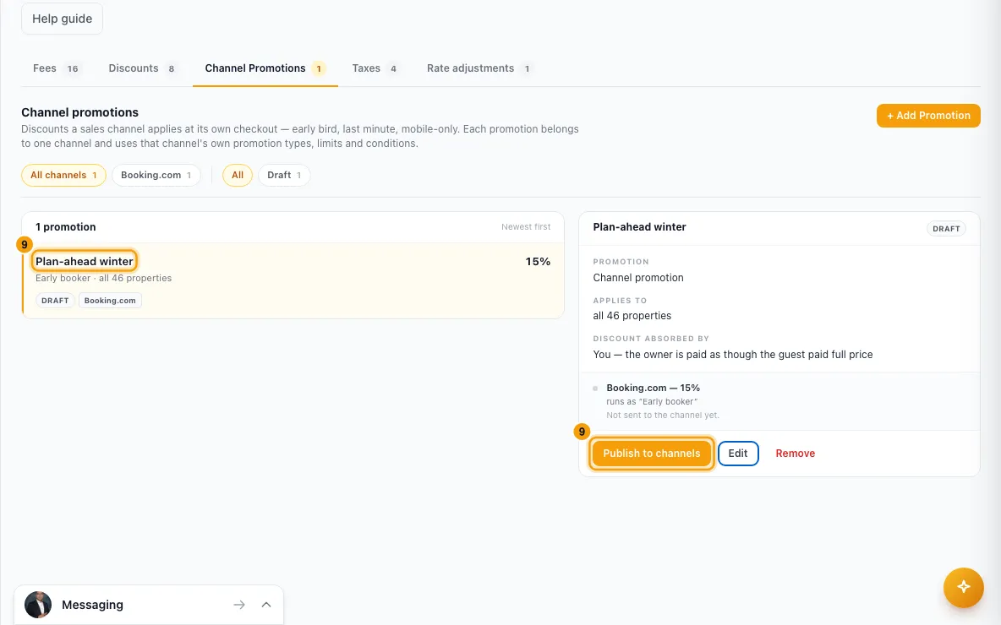Click the 15% value in promotion row
The width and height of the screenshot is (1001, 625).
click(x=538, y=262)
